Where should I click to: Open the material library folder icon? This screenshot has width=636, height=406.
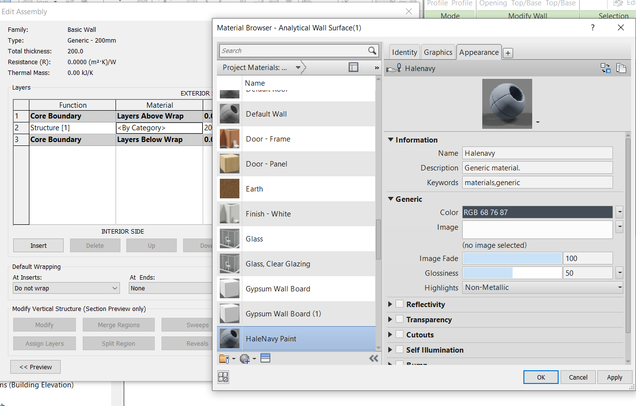[225, 359]
